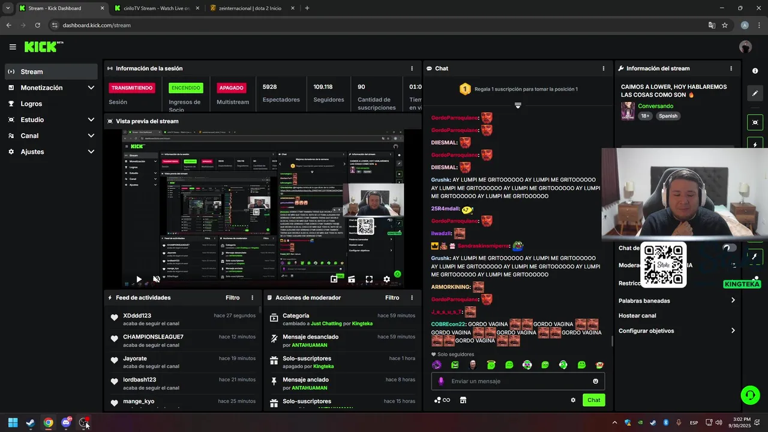
Task: Click the translate page icon in address bar
Action: pos(712,25)
